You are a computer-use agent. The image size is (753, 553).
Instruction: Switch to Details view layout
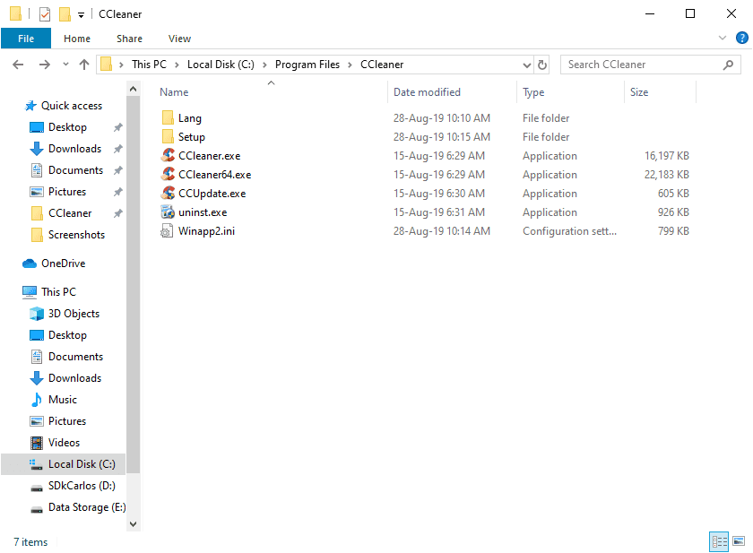tap(719, 541)
